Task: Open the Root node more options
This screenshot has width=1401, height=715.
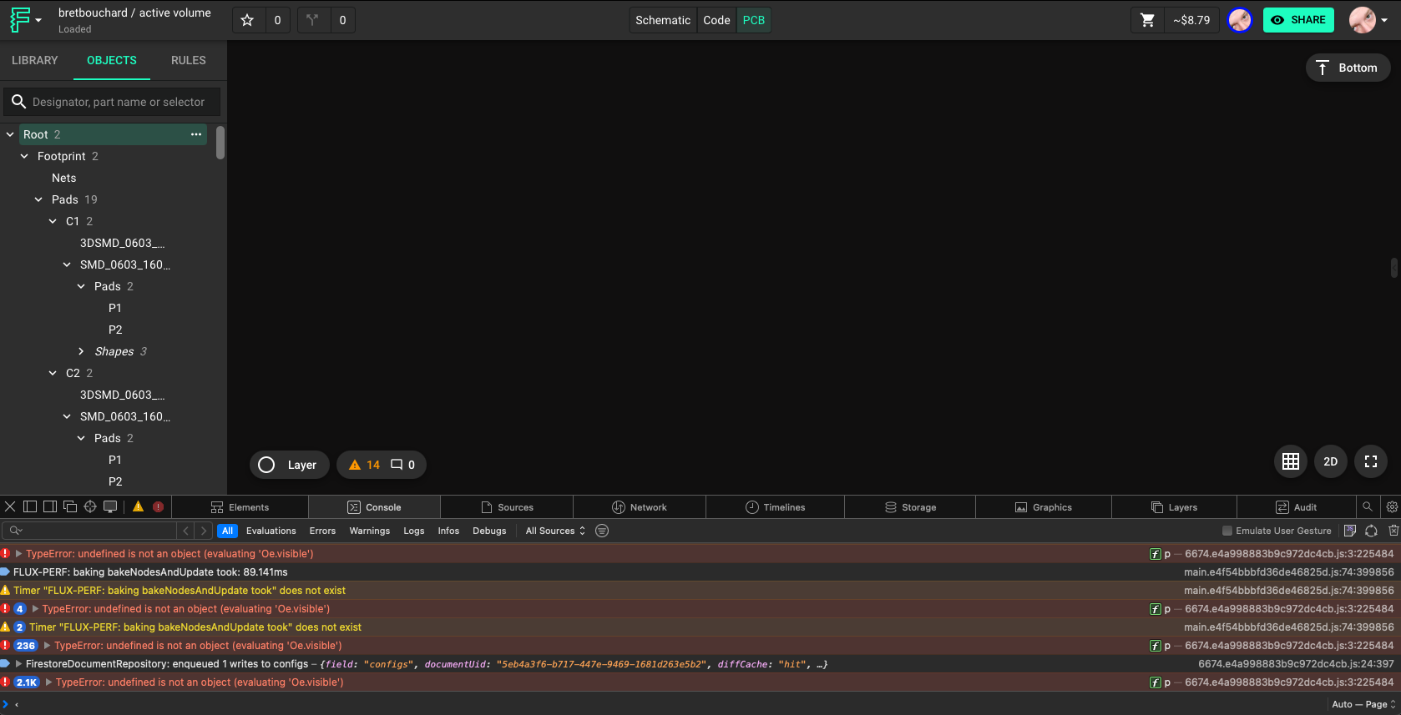Action: click(196, 134)
